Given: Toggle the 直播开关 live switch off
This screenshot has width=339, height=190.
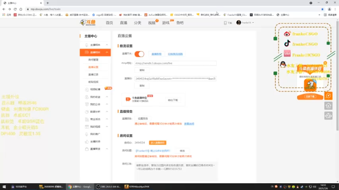Looking at the screenshot, I should [139, 54].
